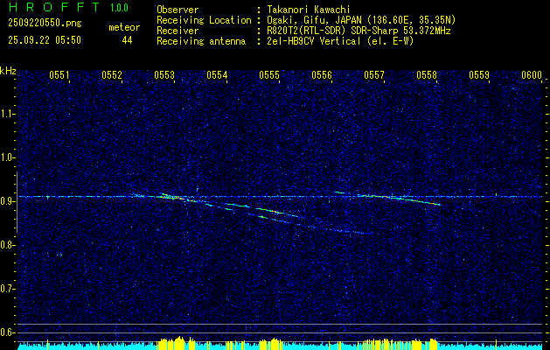Click the filename 2509220550.png

[x=45, y=24]
